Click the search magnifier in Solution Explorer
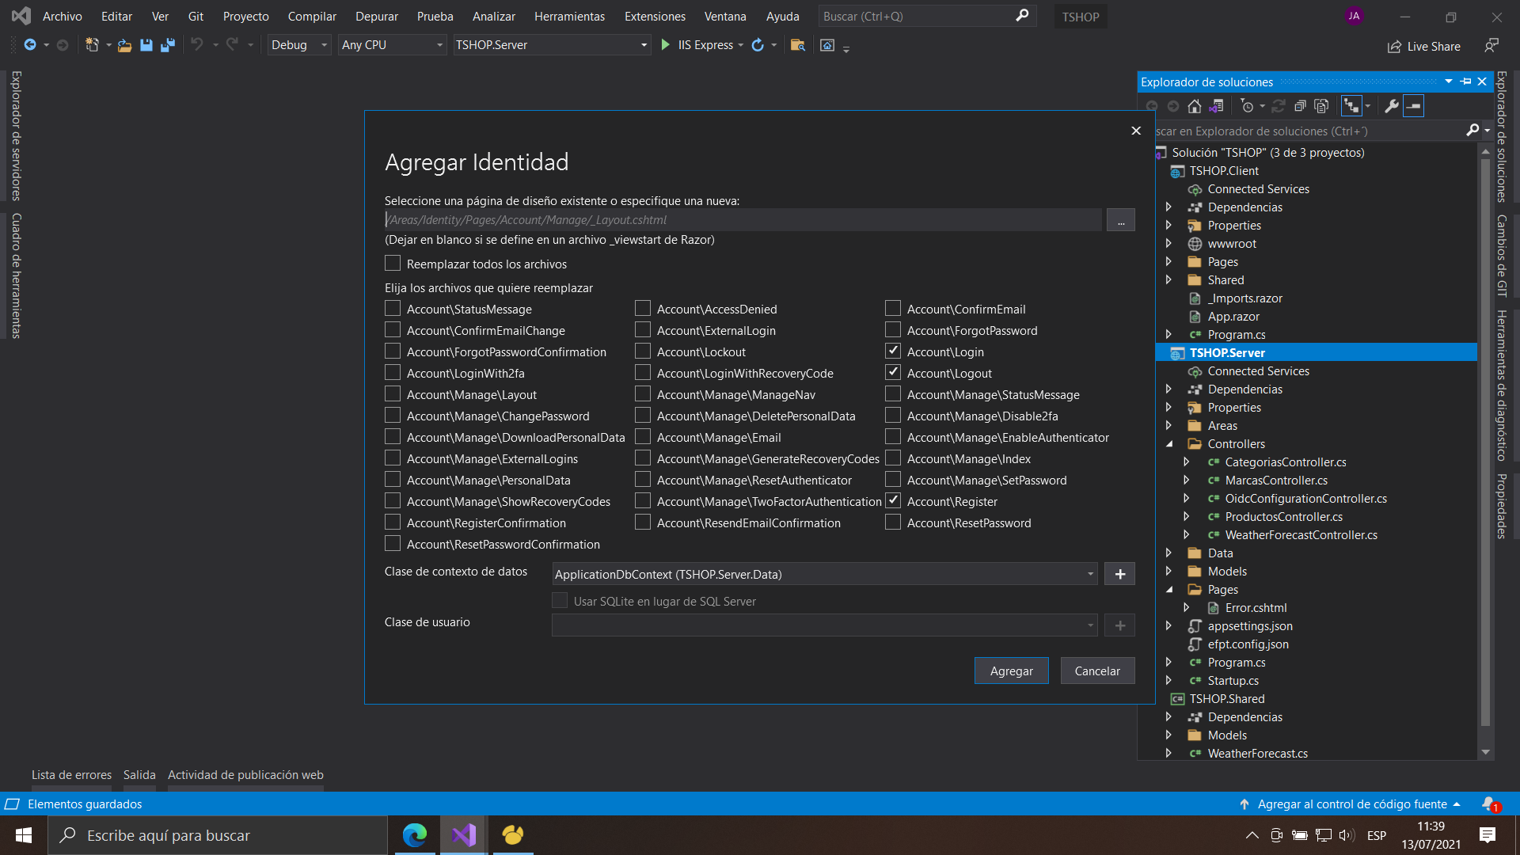 [1472, 131]
